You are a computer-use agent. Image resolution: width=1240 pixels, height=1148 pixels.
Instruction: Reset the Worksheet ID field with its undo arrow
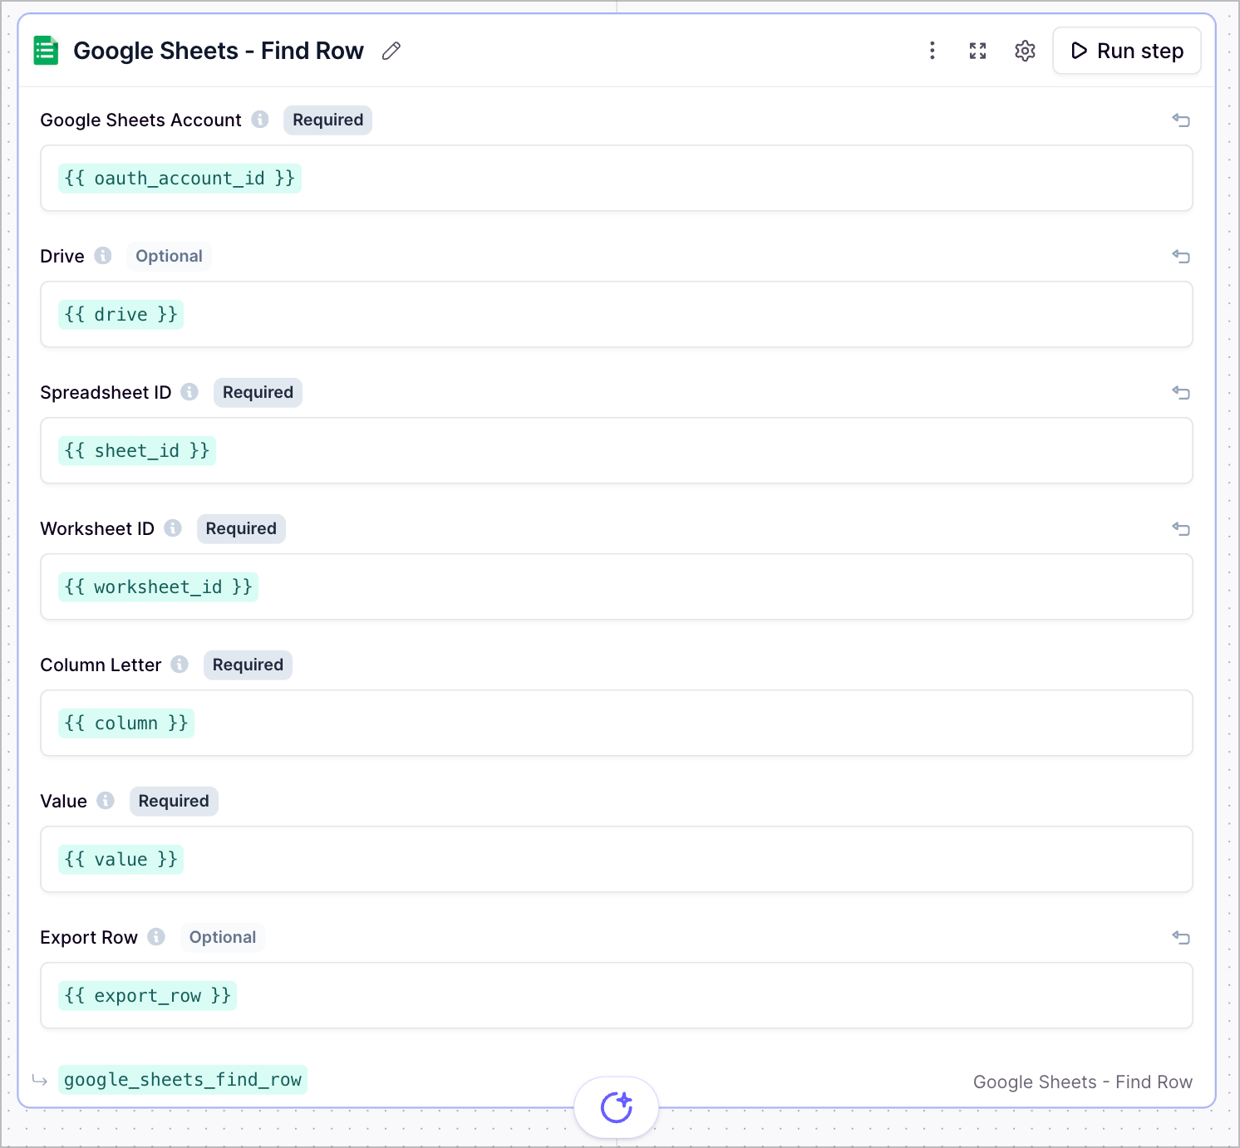pyautogui.click(x=1181, y=529)
